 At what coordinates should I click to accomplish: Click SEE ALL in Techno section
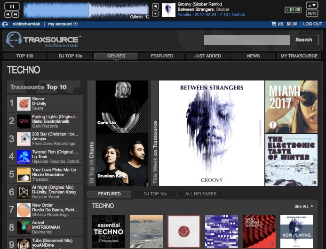tap(304, 206)
